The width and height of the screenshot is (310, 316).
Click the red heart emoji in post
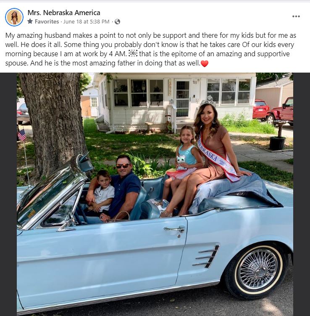tap(205, 63)
